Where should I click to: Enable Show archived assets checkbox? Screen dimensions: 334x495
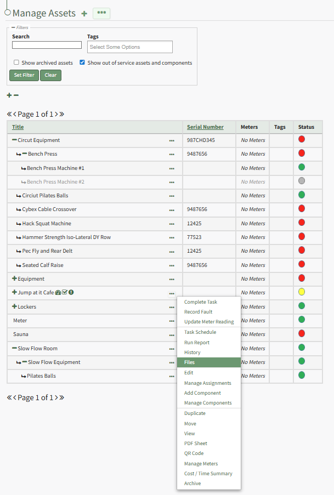pyautogui.click(x=16, y=62)
